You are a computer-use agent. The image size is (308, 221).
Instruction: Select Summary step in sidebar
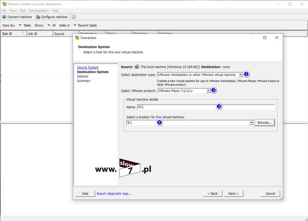tap(84, 81)
